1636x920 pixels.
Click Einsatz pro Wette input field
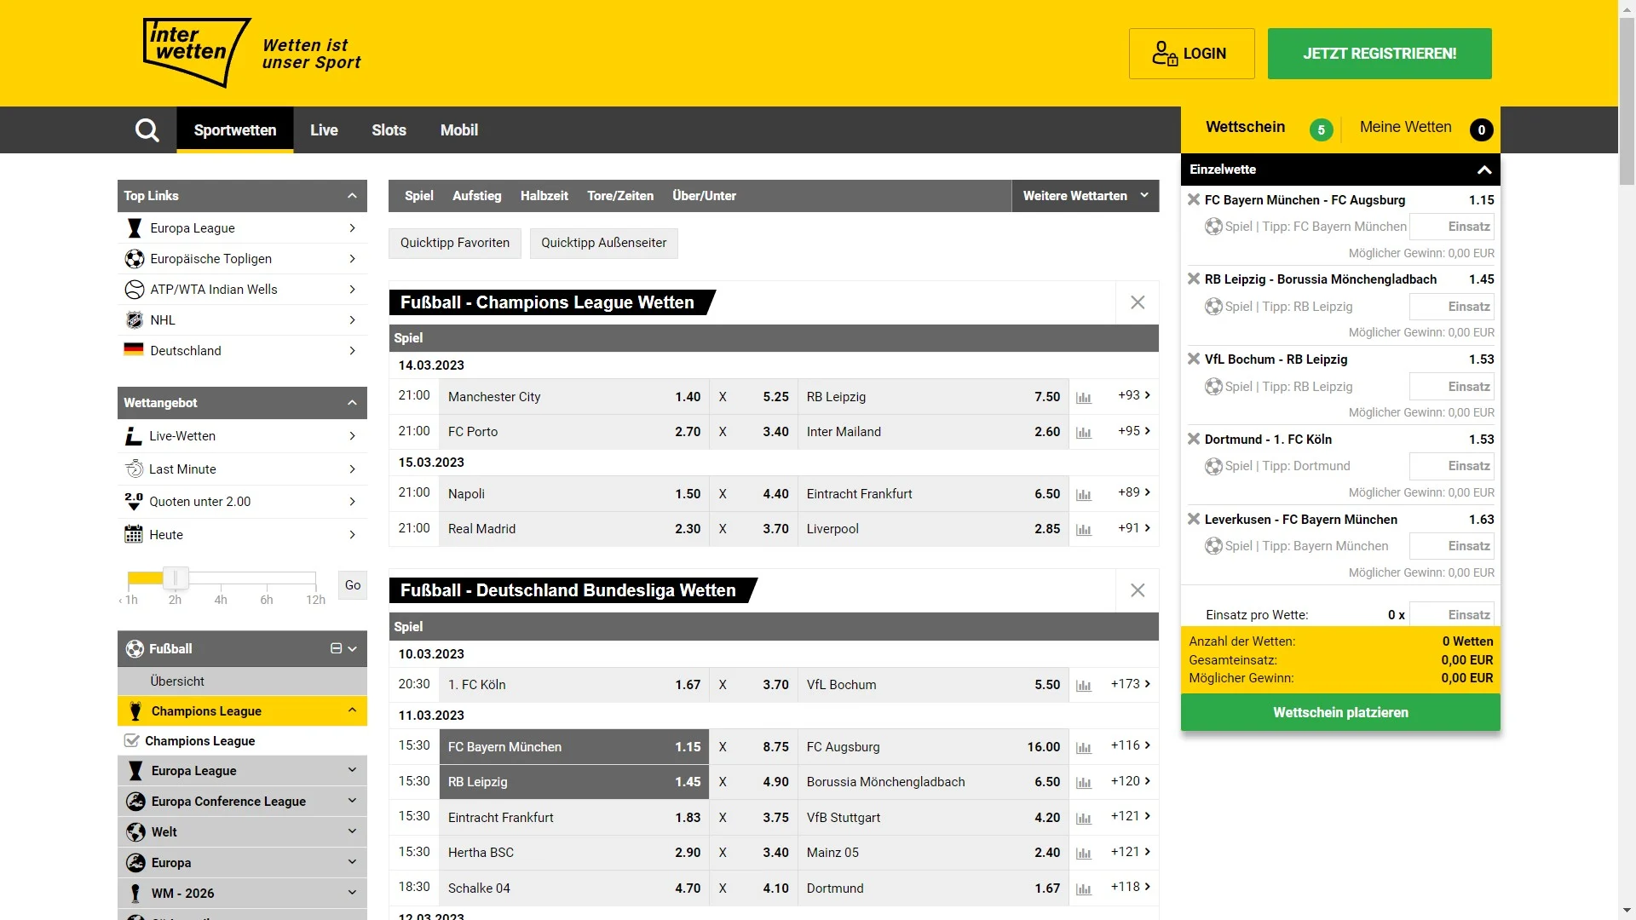1452,615
